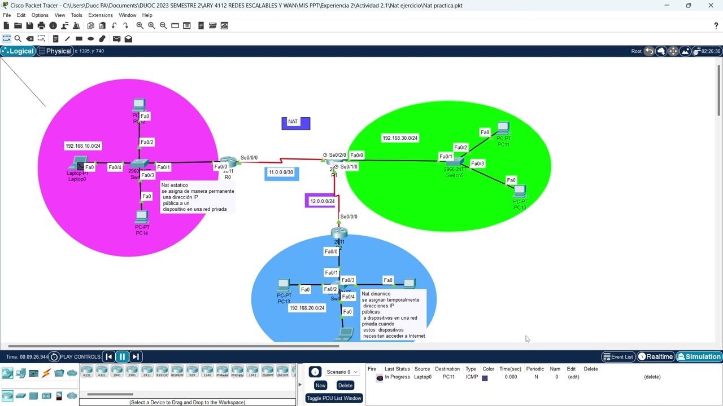Click the 12.0.0.0/24 network label
723x406 pixels.
(x=322, y=201)
